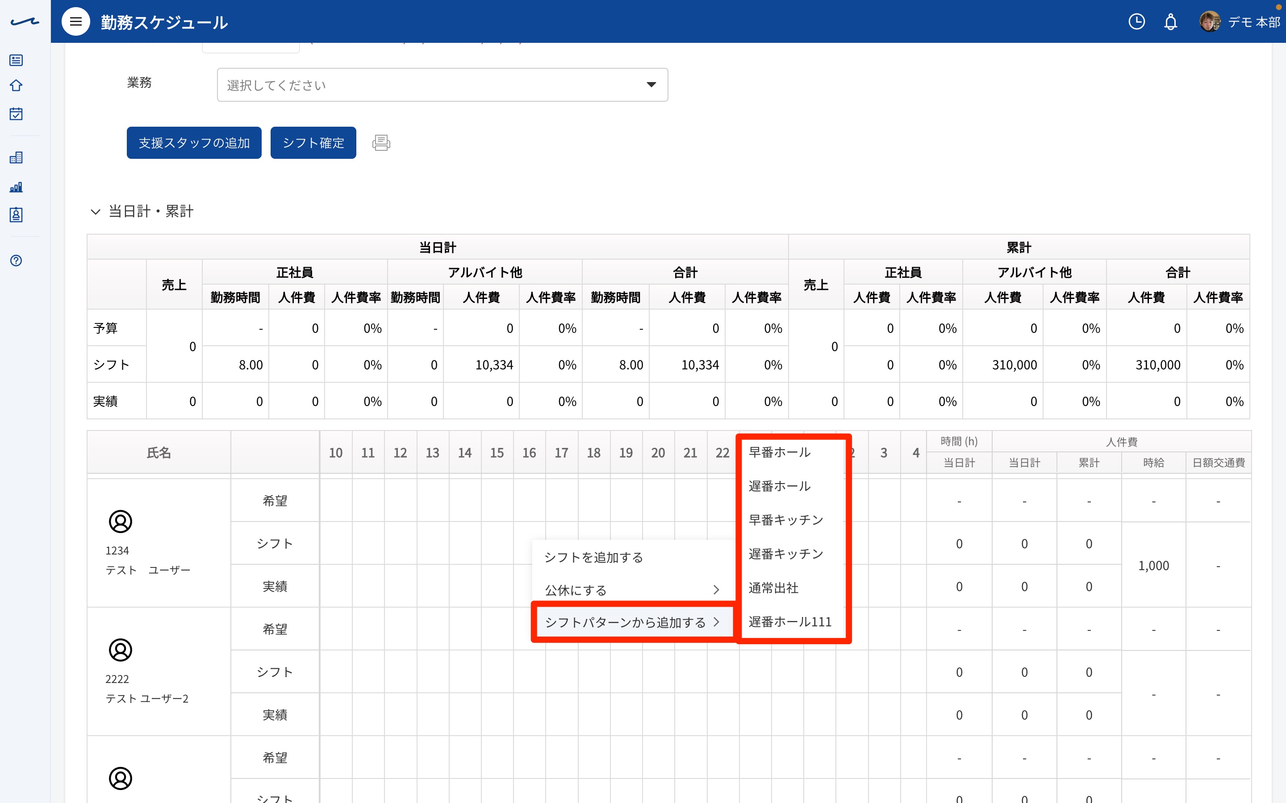The height and width of the screenshot is (803, 1286).
Task: Select 遅番ホール111 shift pattern
Action: pos(792,621)
